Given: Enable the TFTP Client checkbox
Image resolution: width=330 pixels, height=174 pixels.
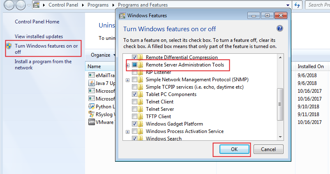Looking at the screenshot, I should click(134, 117).
